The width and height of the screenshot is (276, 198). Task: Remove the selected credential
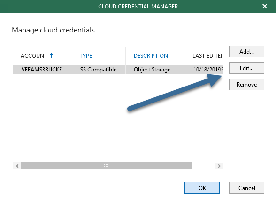[246, 85]
